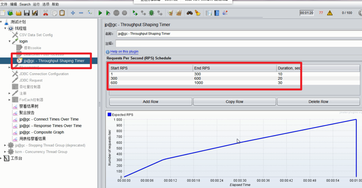Select CSV Data Set Config in tree
This screenshot has height=188, width=362.
[x=36, y=35]
